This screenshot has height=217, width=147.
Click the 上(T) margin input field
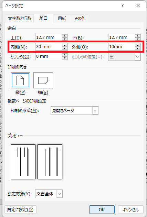(49, 37)
